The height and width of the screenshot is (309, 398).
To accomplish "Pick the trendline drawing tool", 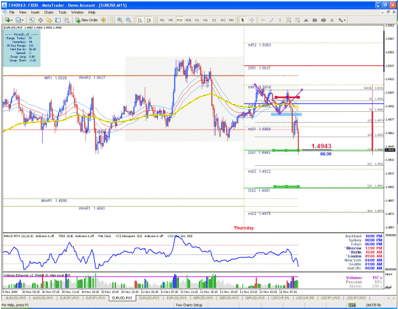I will [x=271, y=20].
